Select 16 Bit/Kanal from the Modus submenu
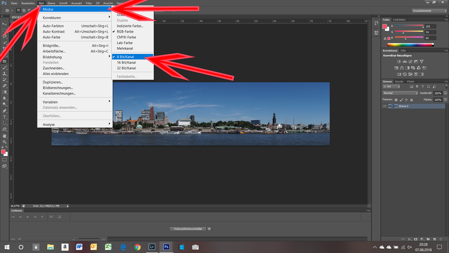 [126, 63]
